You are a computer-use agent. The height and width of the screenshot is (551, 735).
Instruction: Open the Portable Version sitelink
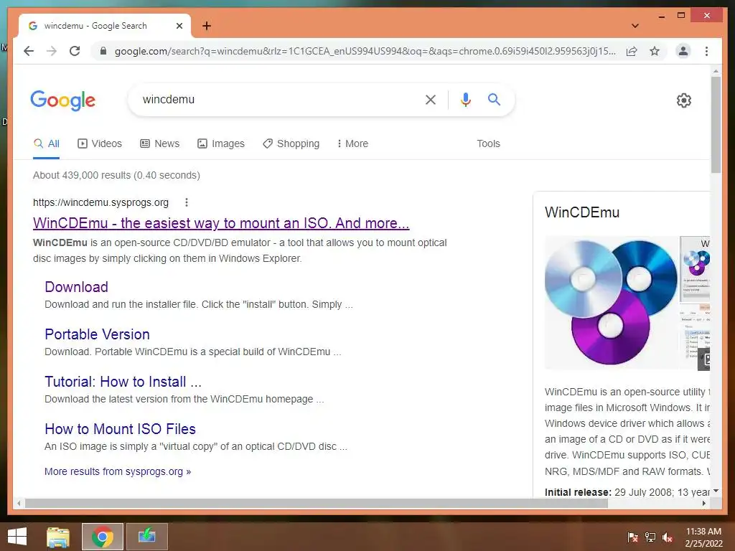click(98, 334)
